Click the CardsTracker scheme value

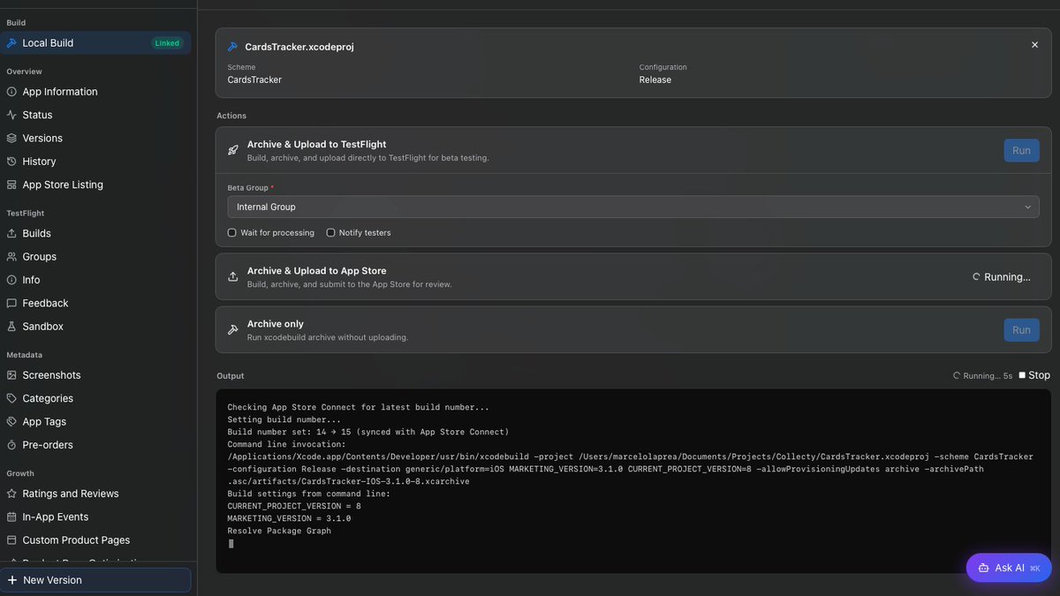click(x=254, y=79)
